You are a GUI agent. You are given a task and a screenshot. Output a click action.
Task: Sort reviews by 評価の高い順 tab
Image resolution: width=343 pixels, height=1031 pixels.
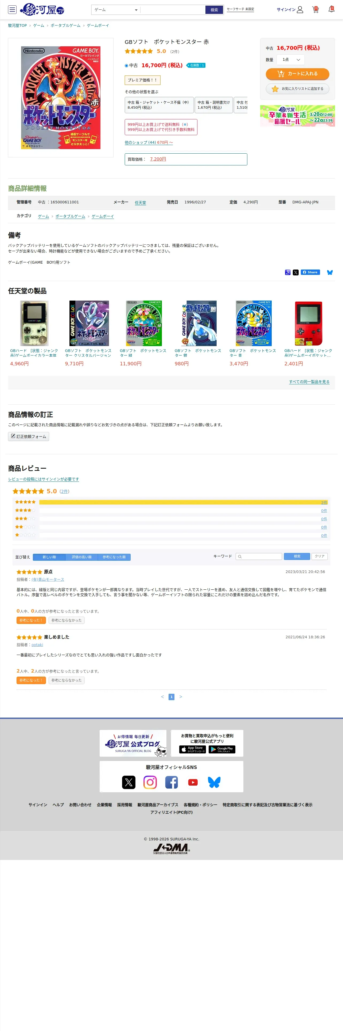(x=81, y=557)
